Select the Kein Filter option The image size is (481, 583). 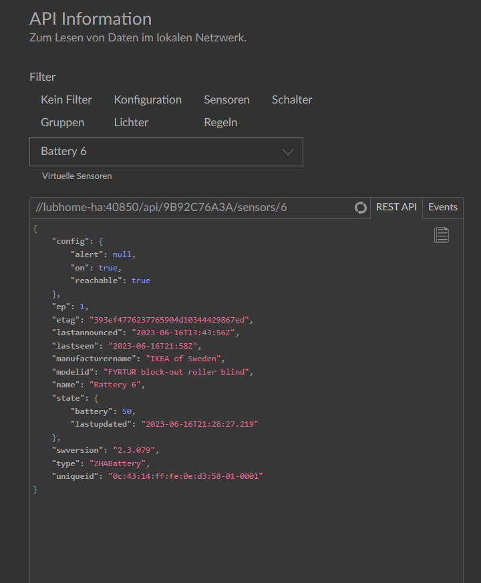click(66, 100)
